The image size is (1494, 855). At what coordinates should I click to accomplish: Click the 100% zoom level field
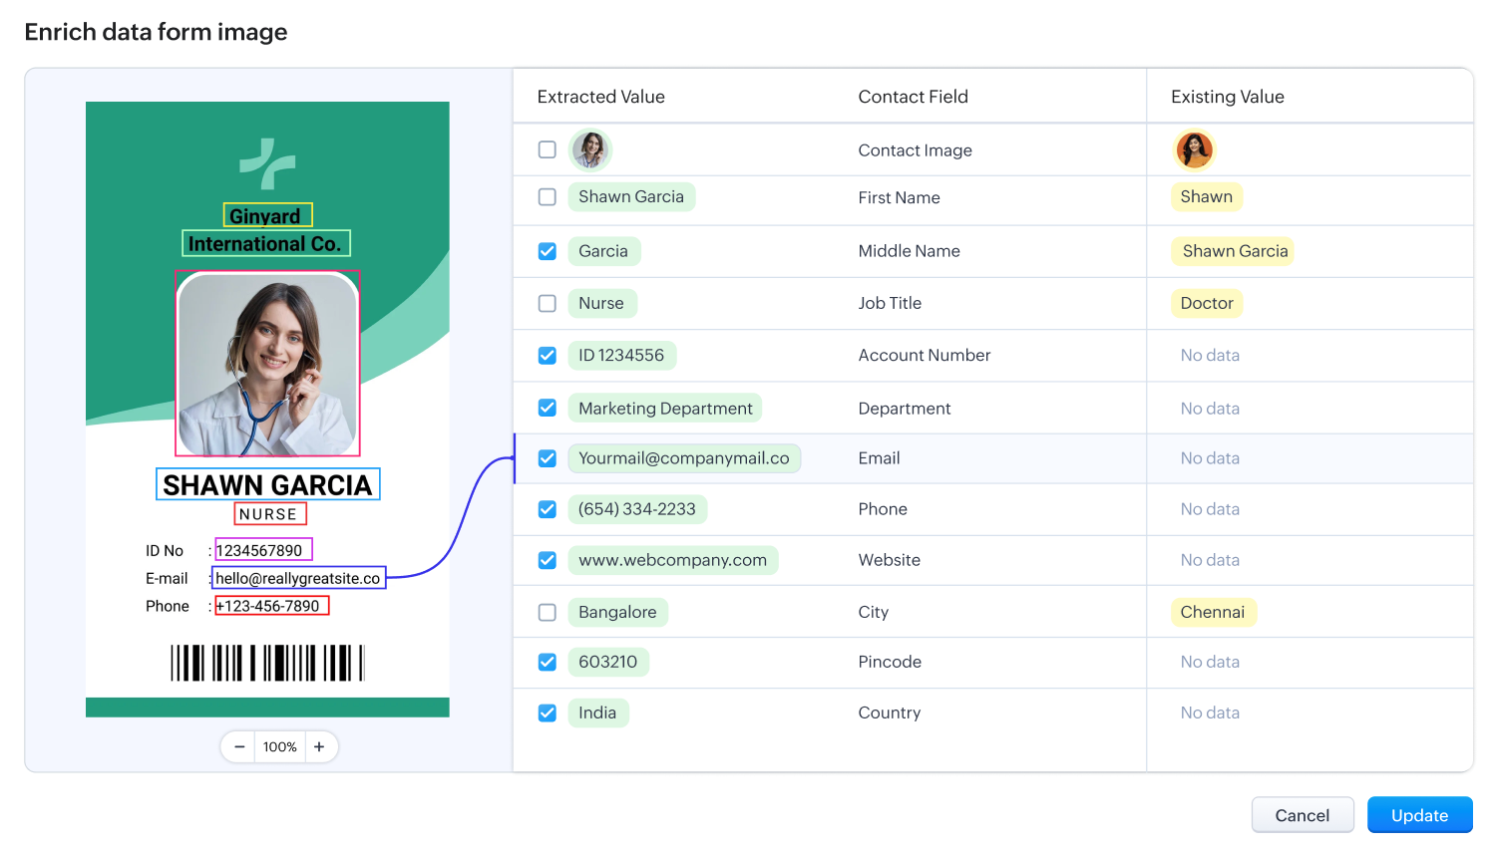[279, 747]
